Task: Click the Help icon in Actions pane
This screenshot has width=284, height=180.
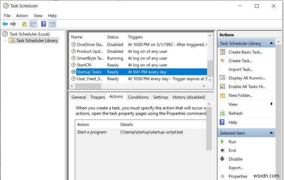Action: coord(222,122)
